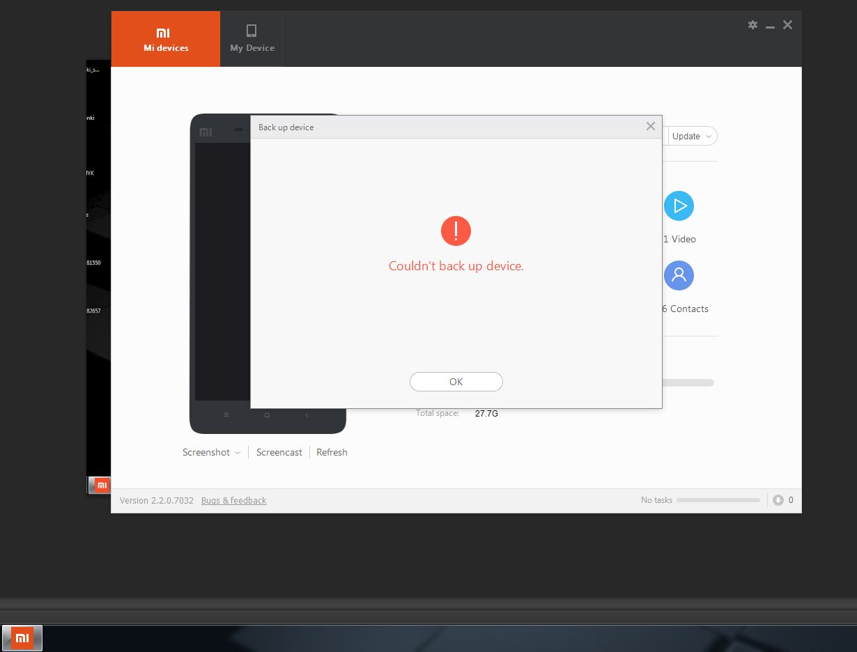
Task: Click the storage usage bar
Action: click(688, 382)
